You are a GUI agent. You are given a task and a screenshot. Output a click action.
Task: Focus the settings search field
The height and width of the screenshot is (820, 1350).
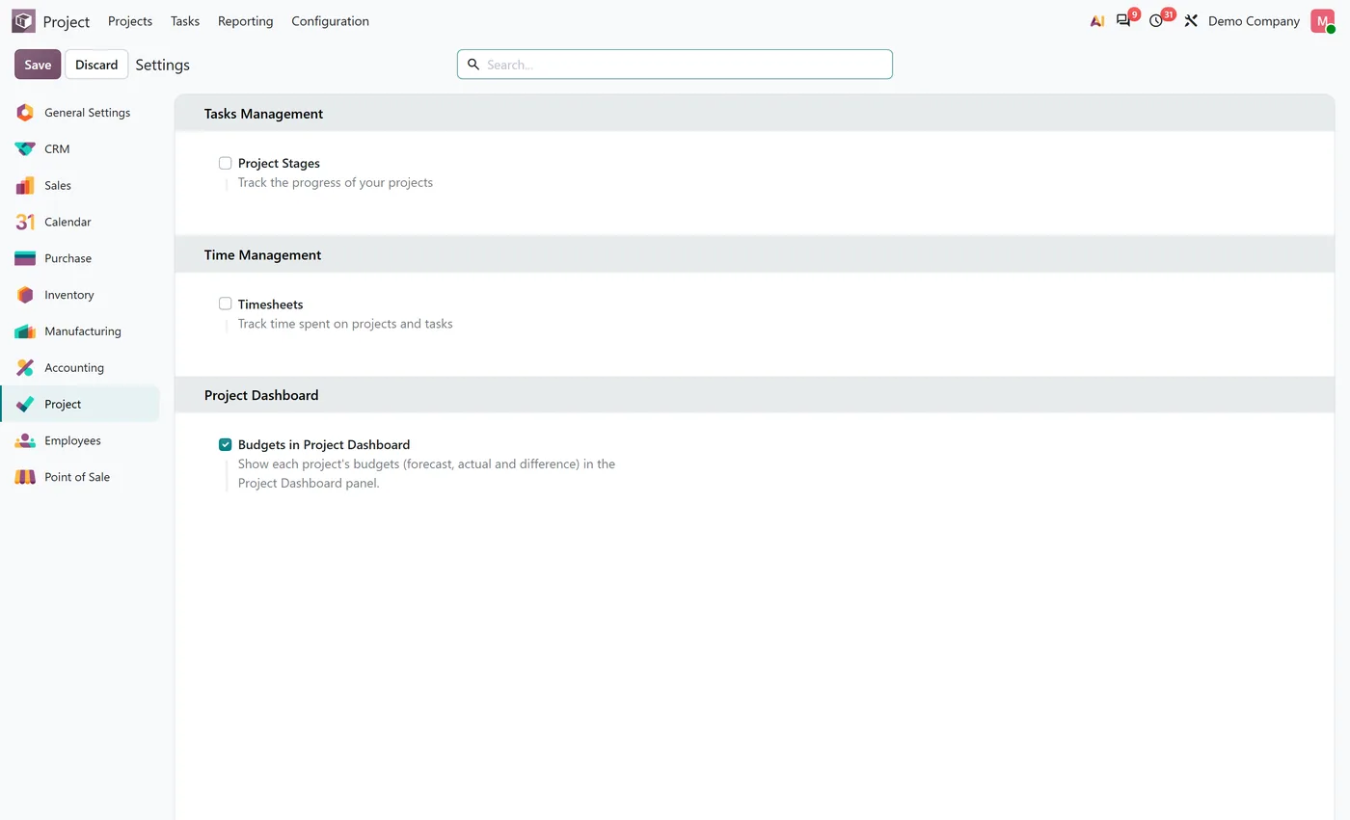tap(675, 65)
